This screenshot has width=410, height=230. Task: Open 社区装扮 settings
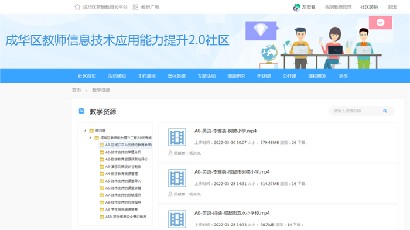click(x=369, y=7)
